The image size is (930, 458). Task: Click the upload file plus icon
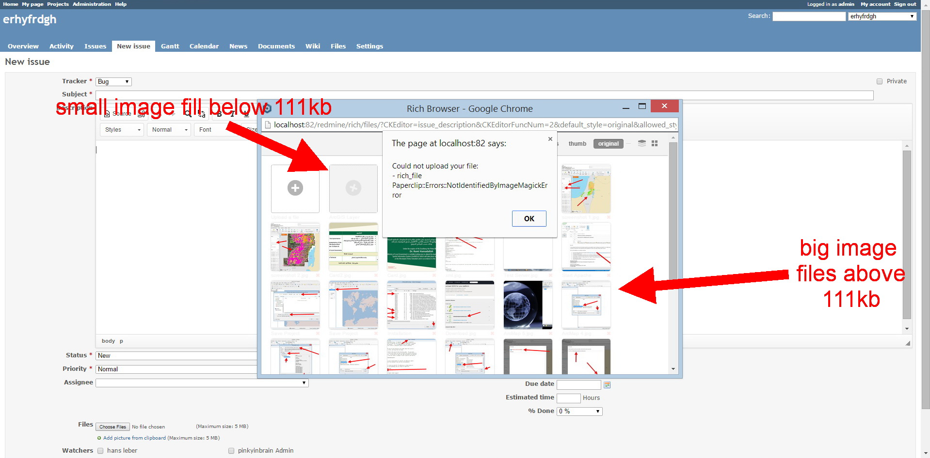click(295, 188)
